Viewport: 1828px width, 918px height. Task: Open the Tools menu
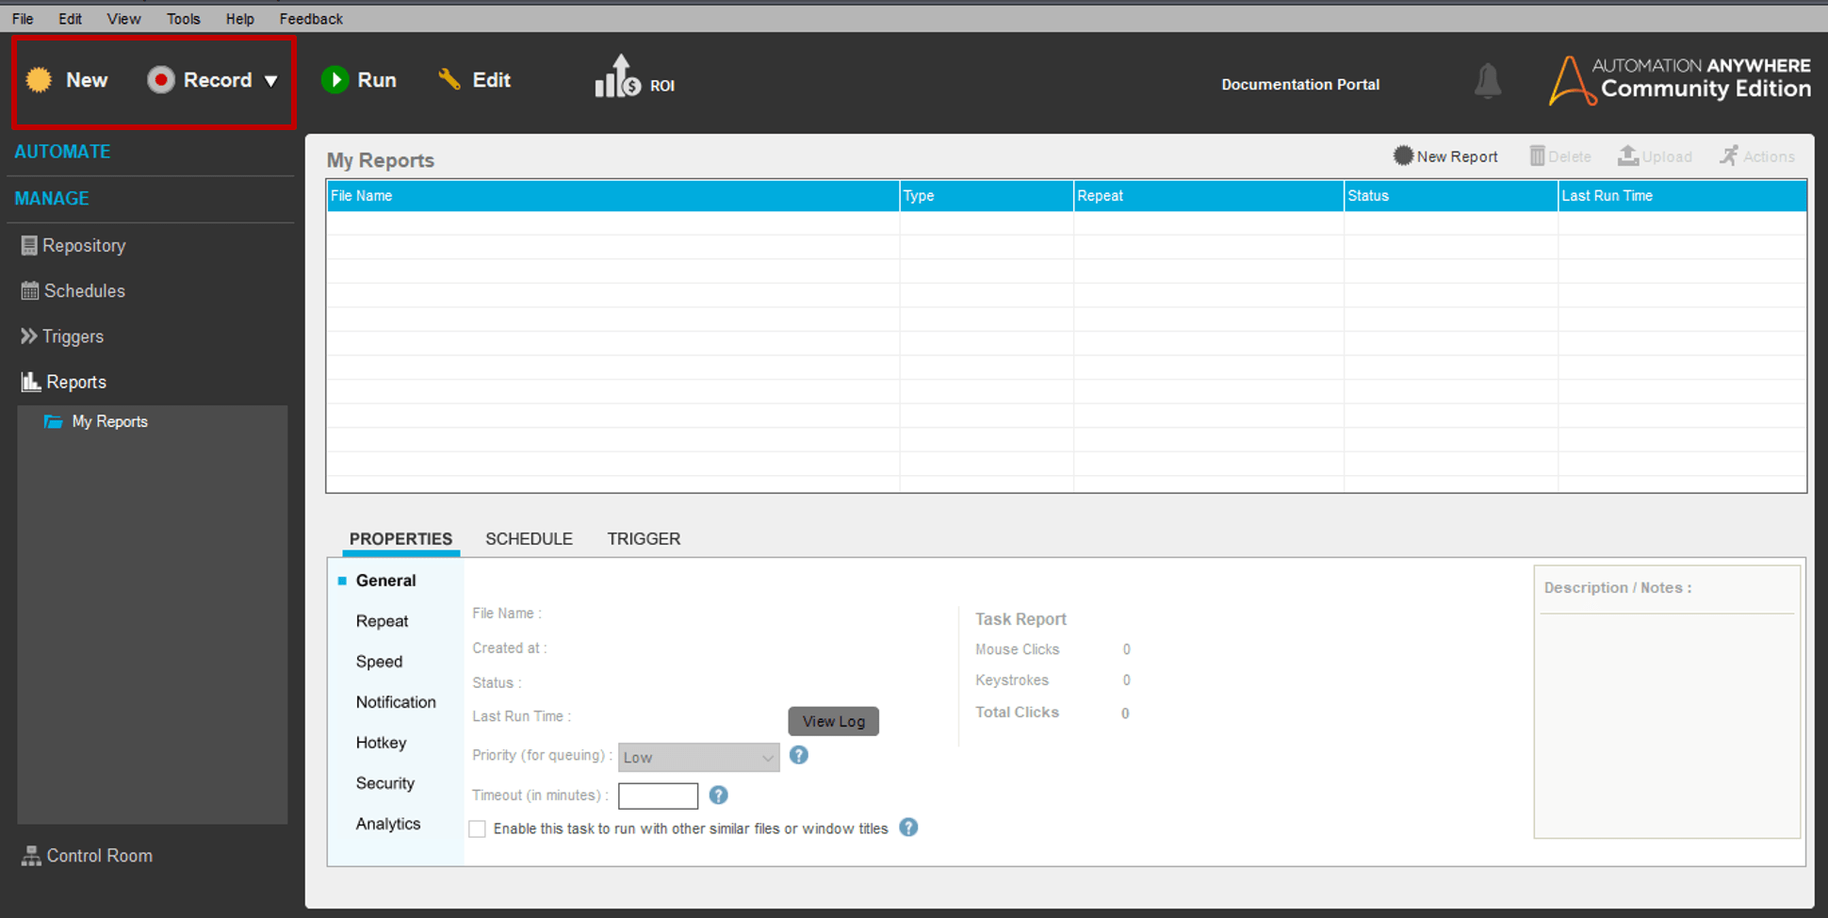183,18
